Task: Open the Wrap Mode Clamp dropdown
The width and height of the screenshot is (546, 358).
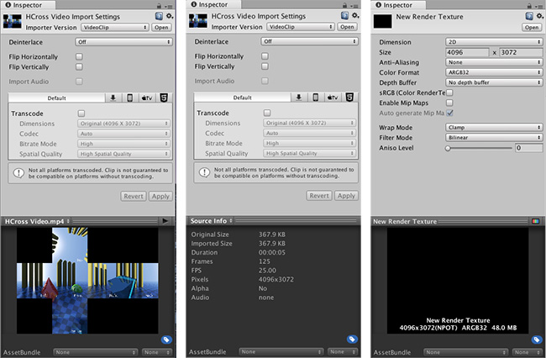Action: point(493,126)
